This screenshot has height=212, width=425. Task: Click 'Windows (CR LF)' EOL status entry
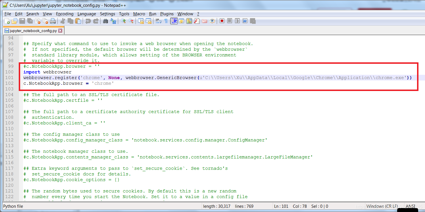[382, 206]
